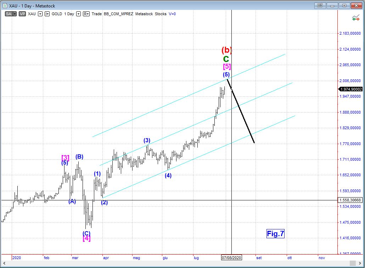Click the 'set' month label on the time axis
This screenshot has width=365, height=268.
pos(259,258)
